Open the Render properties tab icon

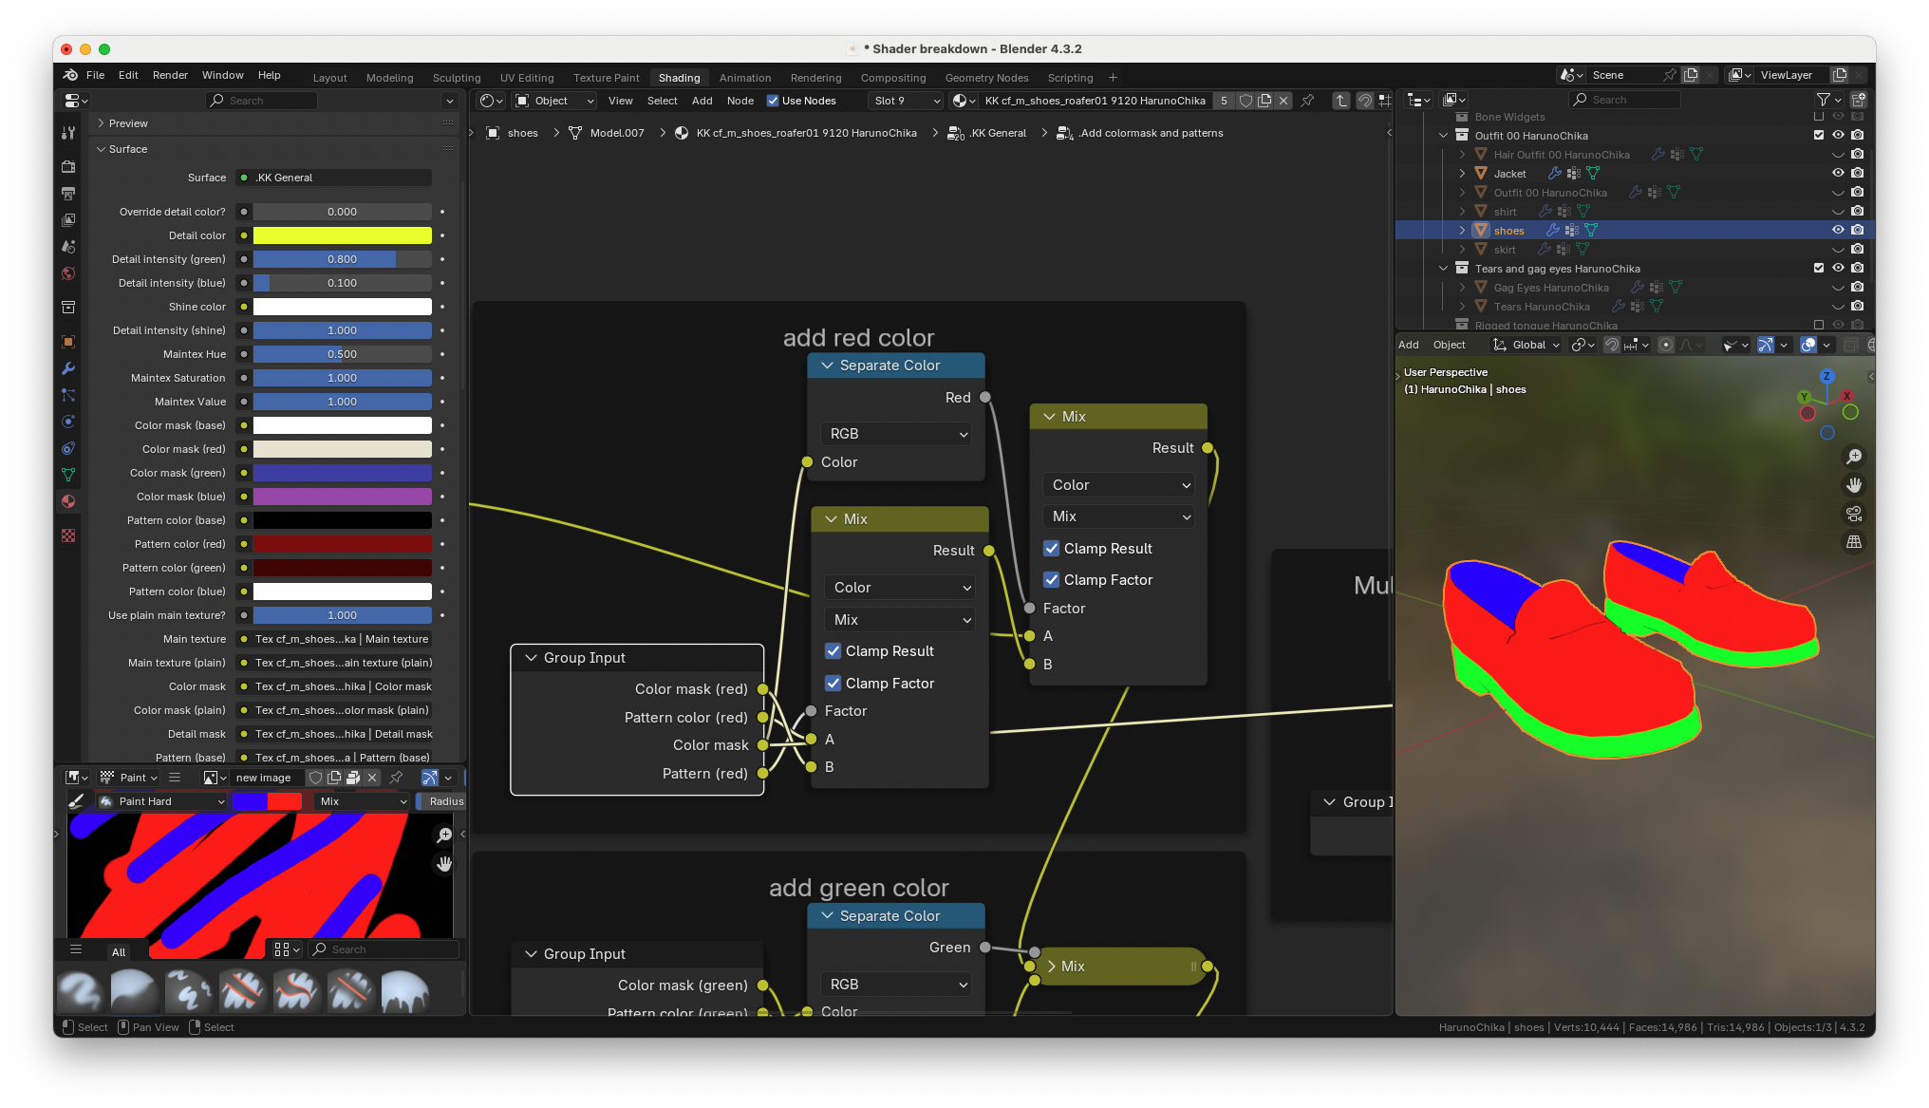(x=68, y=166)
